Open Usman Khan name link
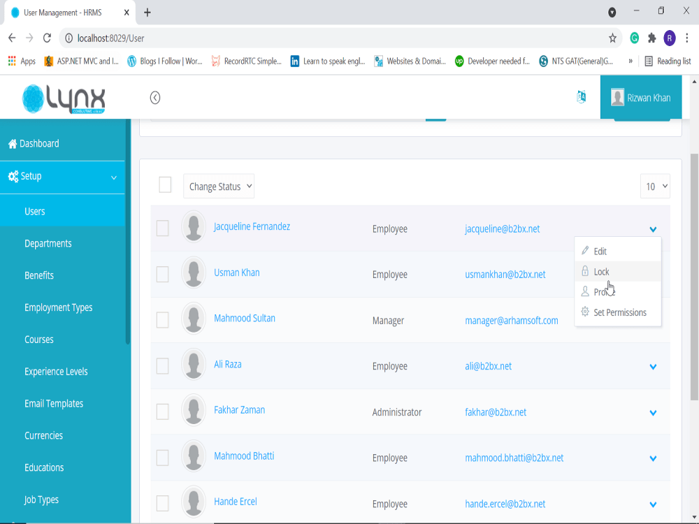The height and width of the screenshot is (524, 699). point(237,272)
